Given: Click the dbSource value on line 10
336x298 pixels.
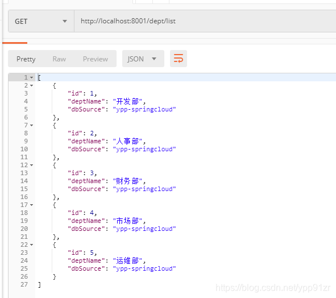Looking at the screenshot, I should coord(144,150).
